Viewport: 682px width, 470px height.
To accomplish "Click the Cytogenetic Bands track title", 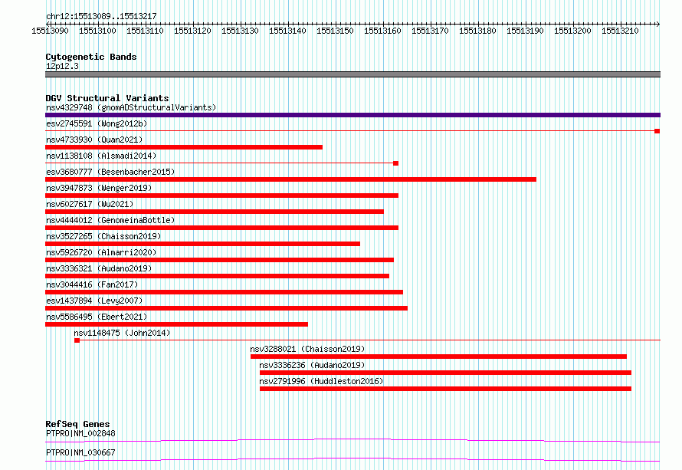I will pyautogui.click(x=91, y=57).
